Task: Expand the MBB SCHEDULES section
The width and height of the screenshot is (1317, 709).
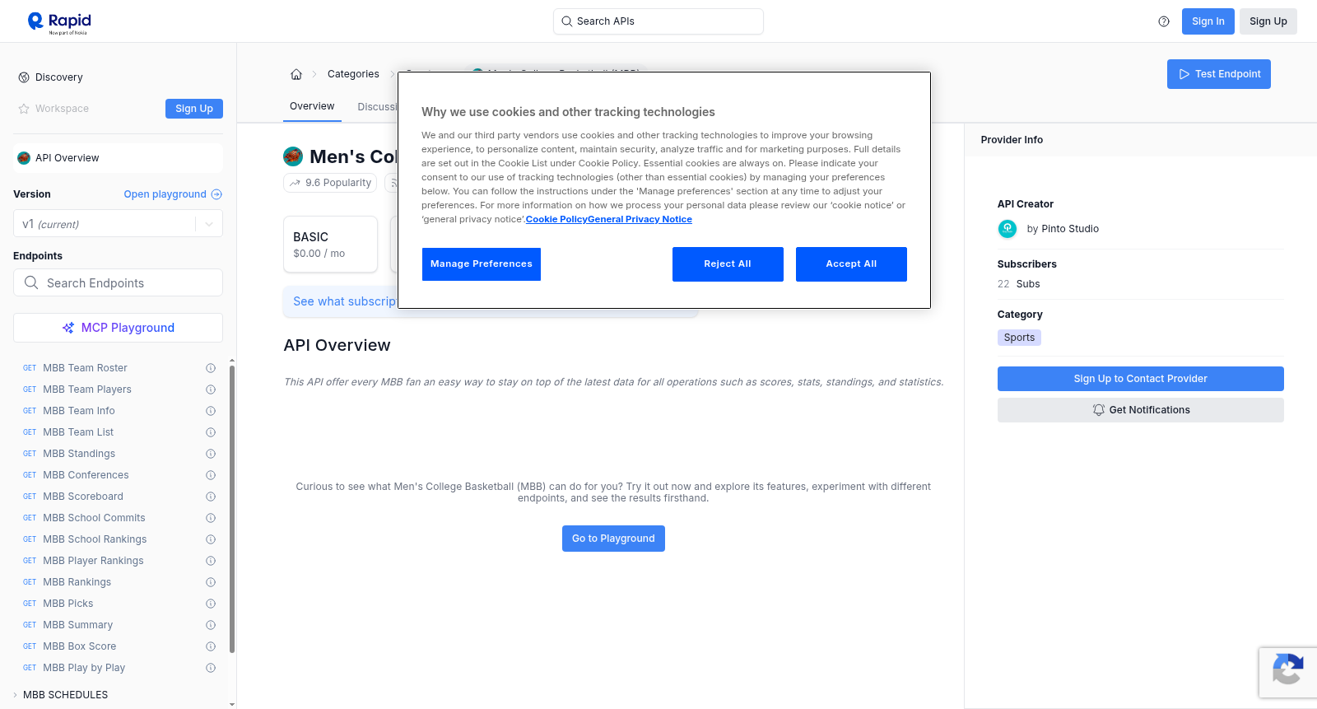Action: pos(65,695)
